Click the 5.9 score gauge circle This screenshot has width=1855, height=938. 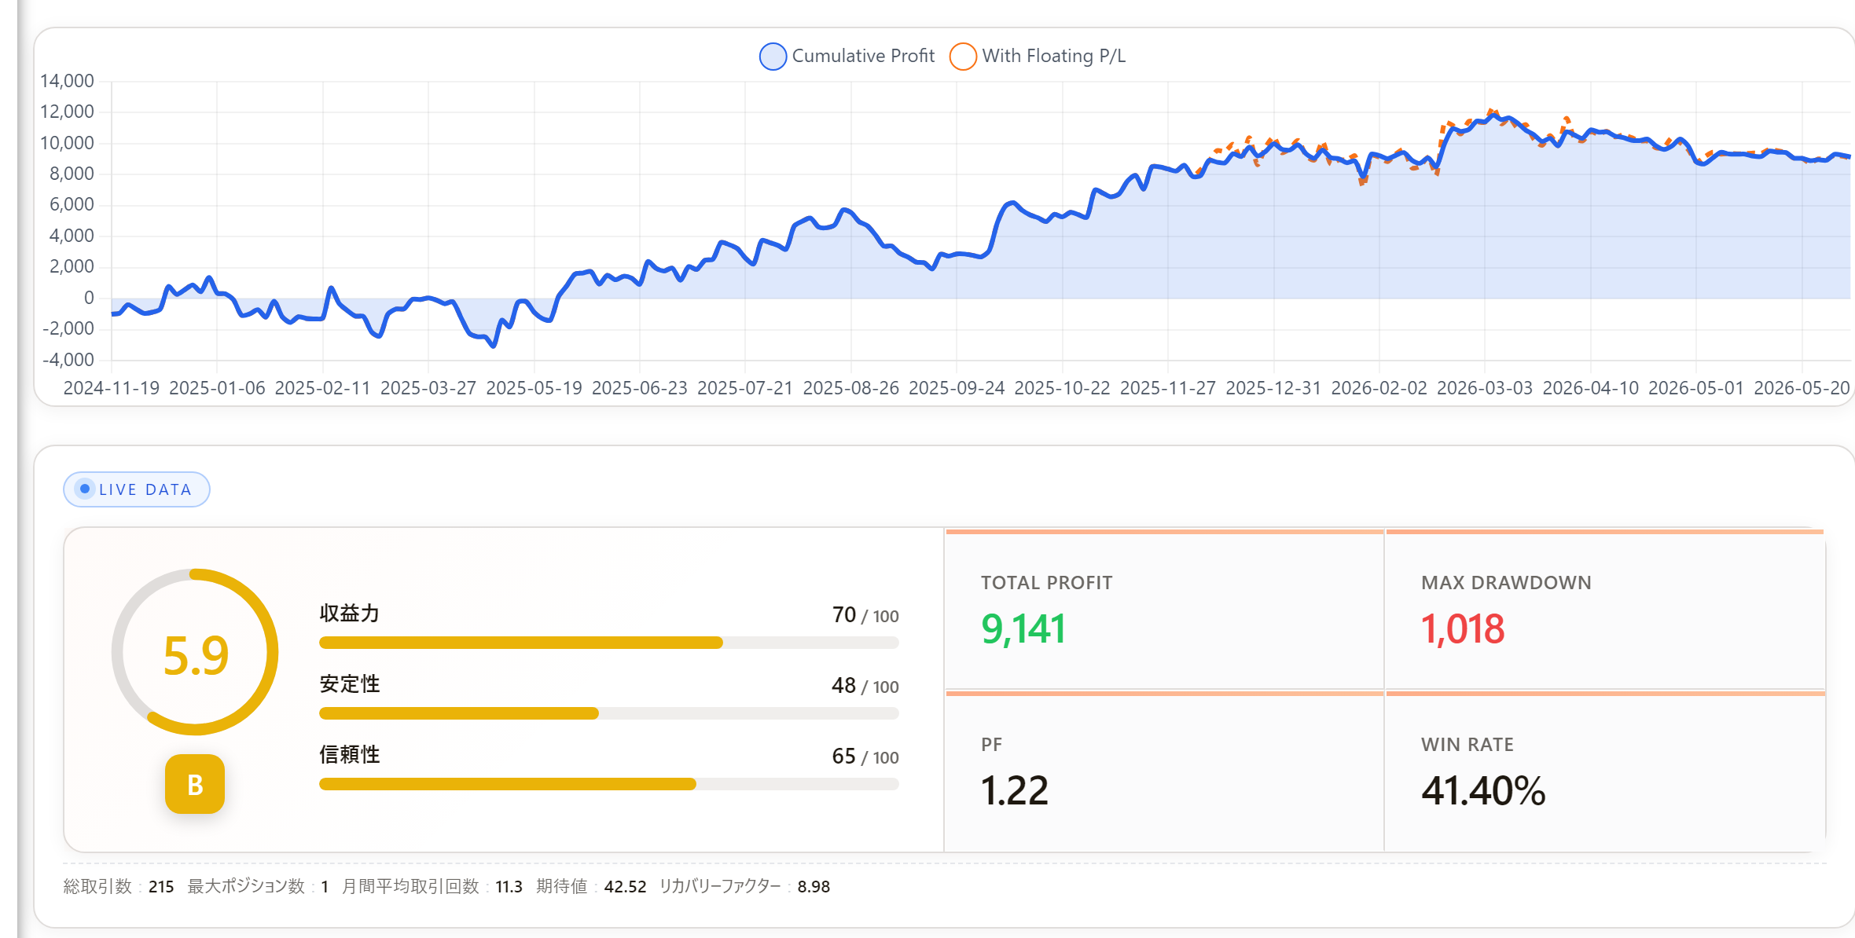pos(195,652)
